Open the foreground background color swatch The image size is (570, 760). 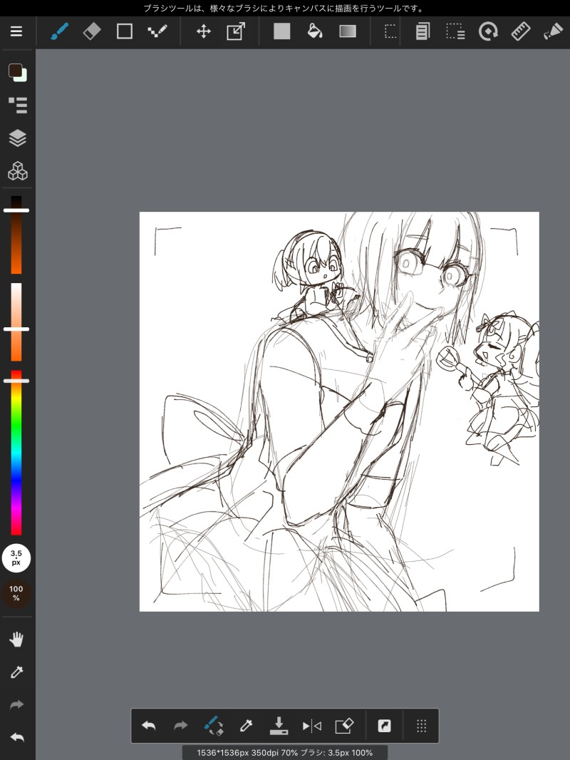point(17,72)
